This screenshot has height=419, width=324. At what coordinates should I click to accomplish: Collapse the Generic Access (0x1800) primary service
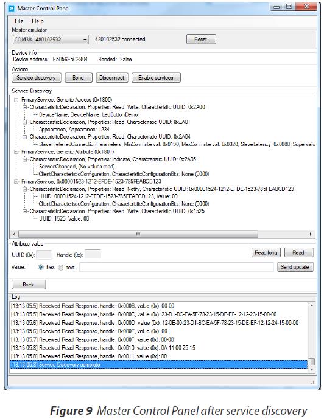(16, 100)
